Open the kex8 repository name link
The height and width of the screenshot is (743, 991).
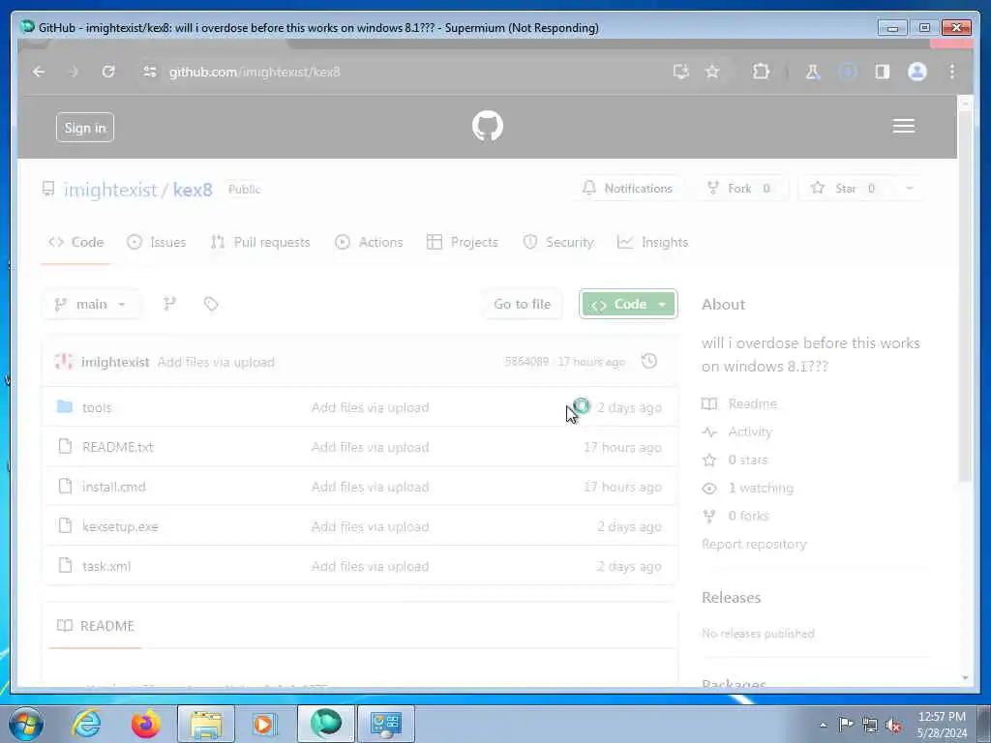click(193, 190)
